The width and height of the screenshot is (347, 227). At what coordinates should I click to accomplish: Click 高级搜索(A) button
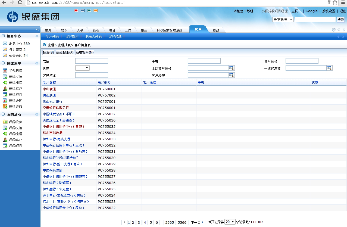pyautogui.click(x=65, y=52)
